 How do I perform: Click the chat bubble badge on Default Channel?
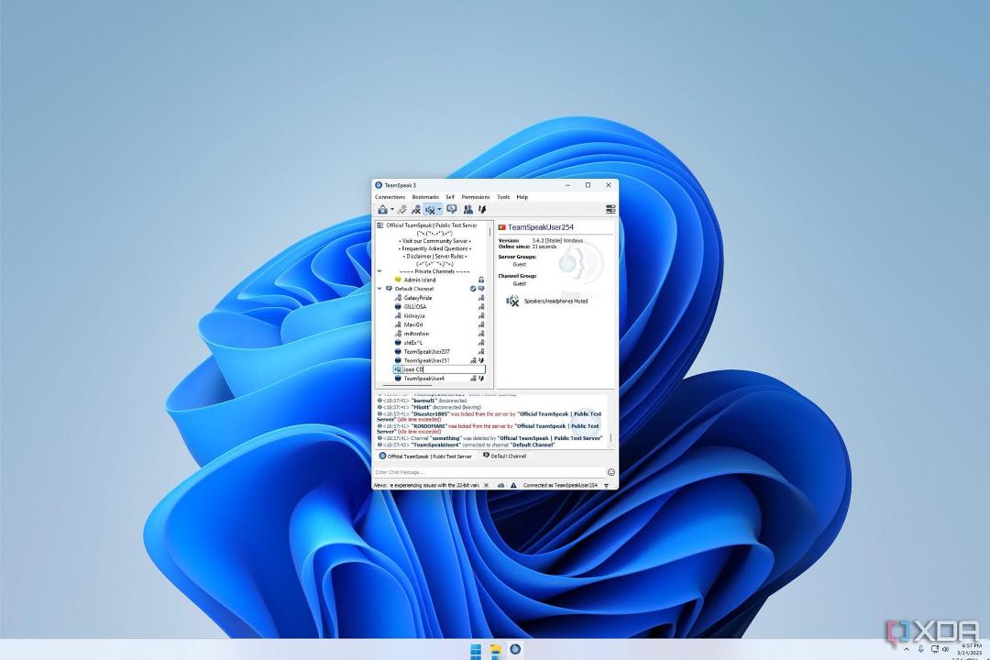click(x=481, y=289)
